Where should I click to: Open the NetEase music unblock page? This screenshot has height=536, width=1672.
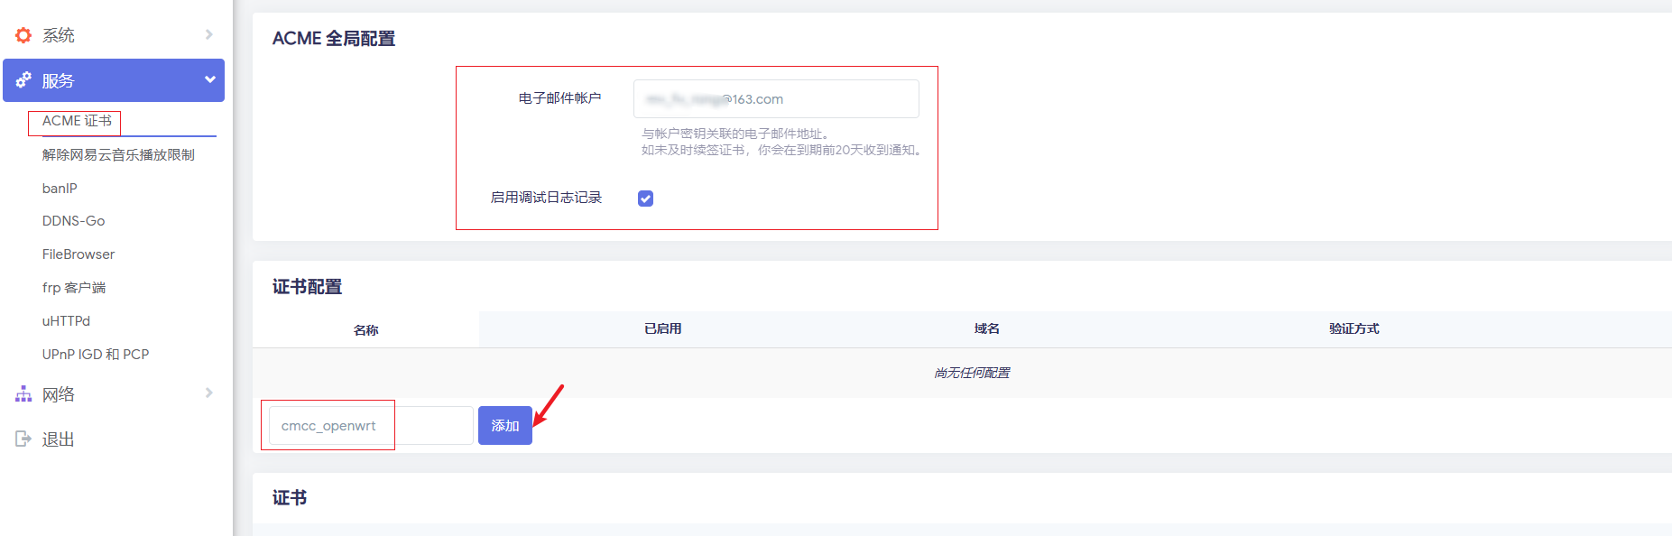pos(118,155)
